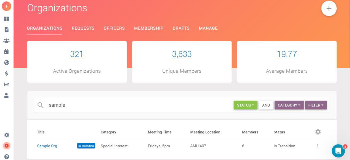Switch to the REQUESTS tab
This screenshot has width=350, height=160.
tap(83, 28)
